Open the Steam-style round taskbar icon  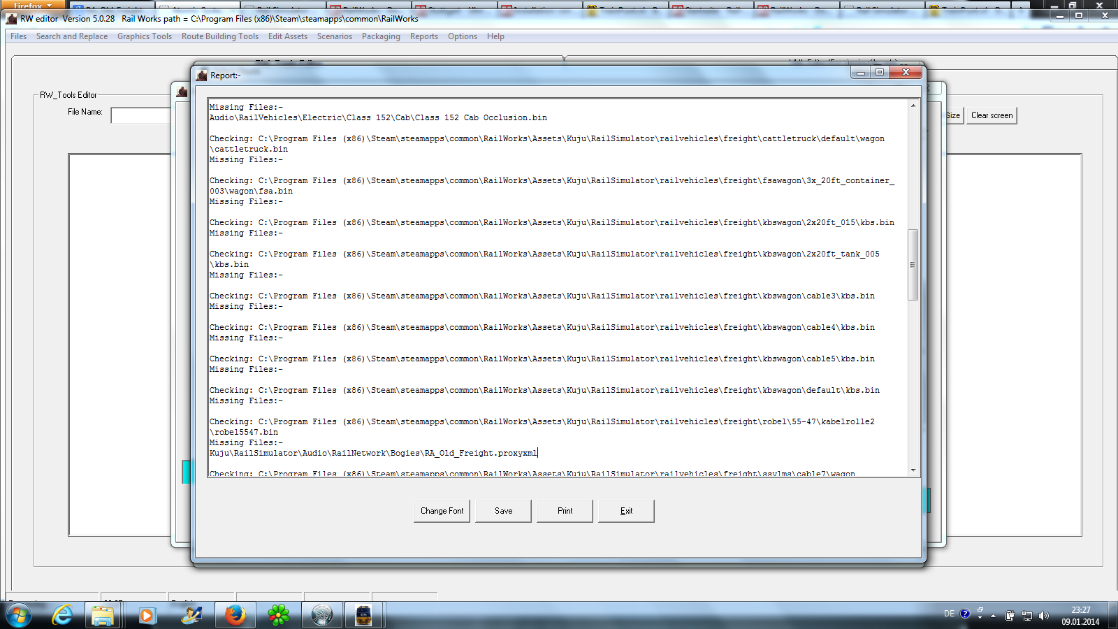321,615
